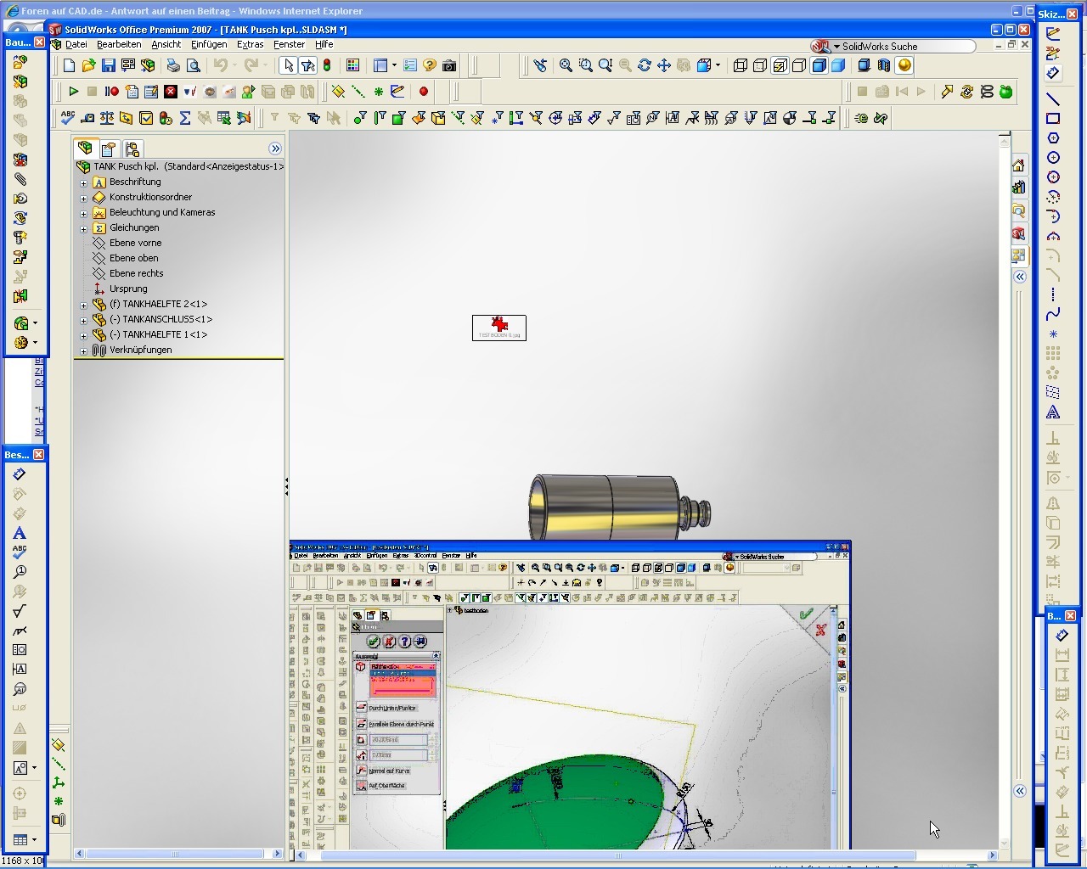Expand TANKANSCHLUSS<1> component
Viewport: 1087px width, 869px height.
tap(83, 320)
